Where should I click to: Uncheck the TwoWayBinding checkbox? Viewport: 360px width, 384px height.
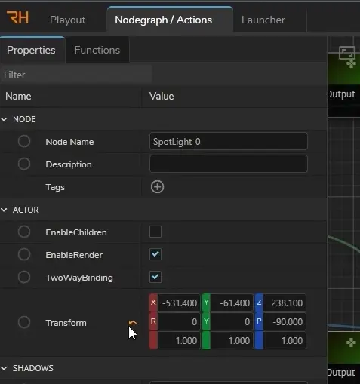click(x=155, y=277)
